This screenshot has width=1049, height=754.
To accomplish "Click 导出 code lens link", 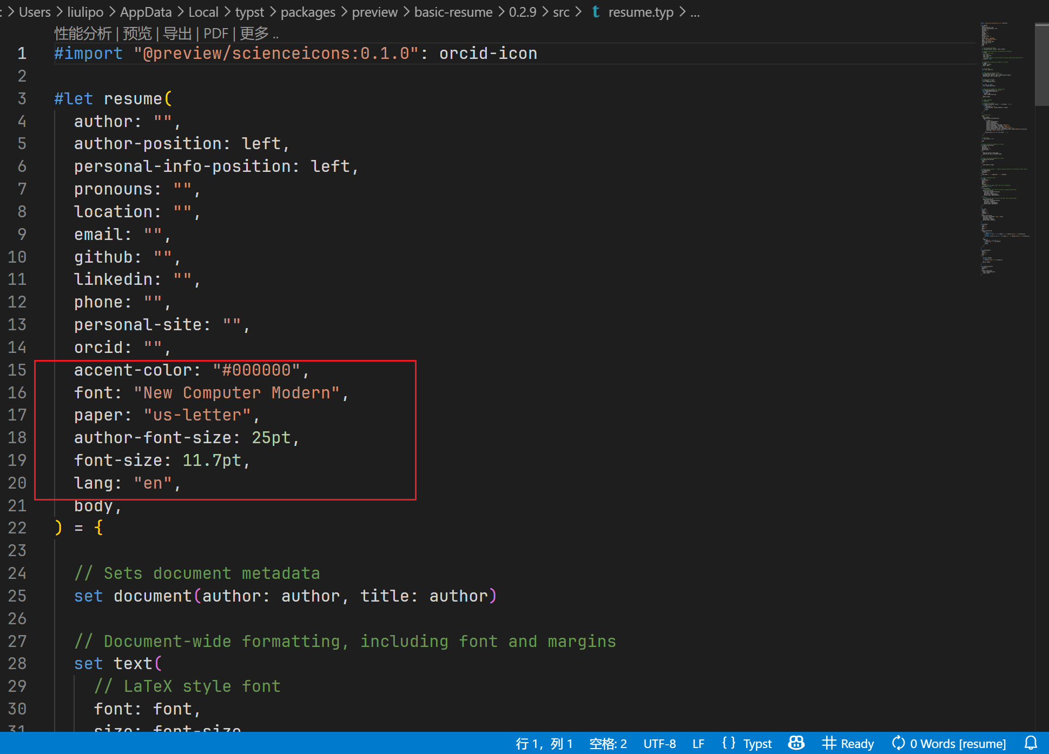I will coord(177,34).
